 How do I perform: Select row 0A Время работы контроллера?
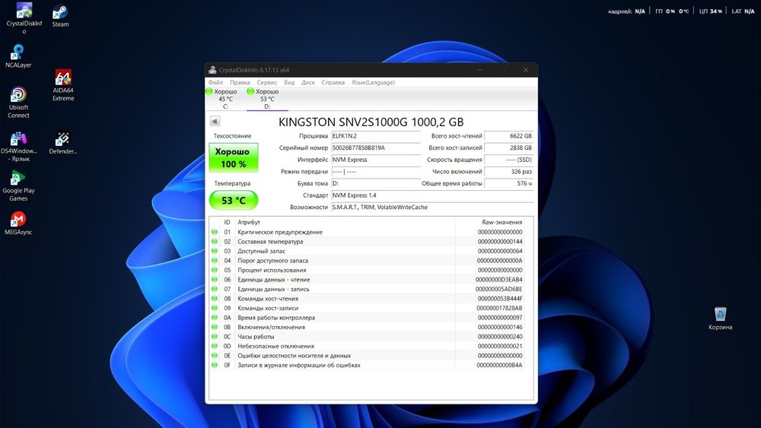click(x=368, y=318)
